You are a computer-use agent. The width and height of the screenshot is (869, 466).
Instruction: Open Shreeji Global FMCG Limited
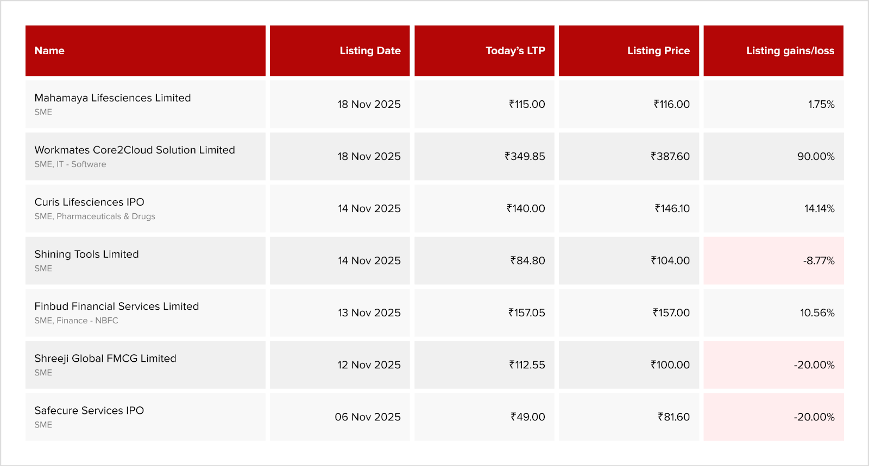pos(105,359)
